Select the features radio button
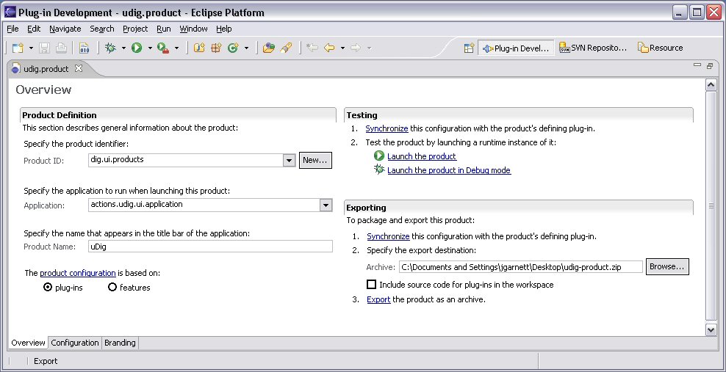The height and width of the screenshot is (372, 726). point(112,288)
